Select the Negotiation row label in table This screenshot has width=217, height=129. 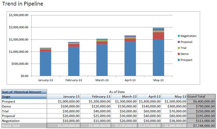[x=24, y=121]
